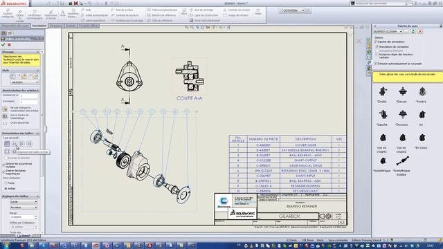Confirm auto balloons with the green checkmark

tap(3, 44)
